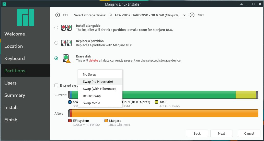Screen dimensions: 264x141
Task: Click the orange Manjaro partition in After bar
Action: (164, 113)
